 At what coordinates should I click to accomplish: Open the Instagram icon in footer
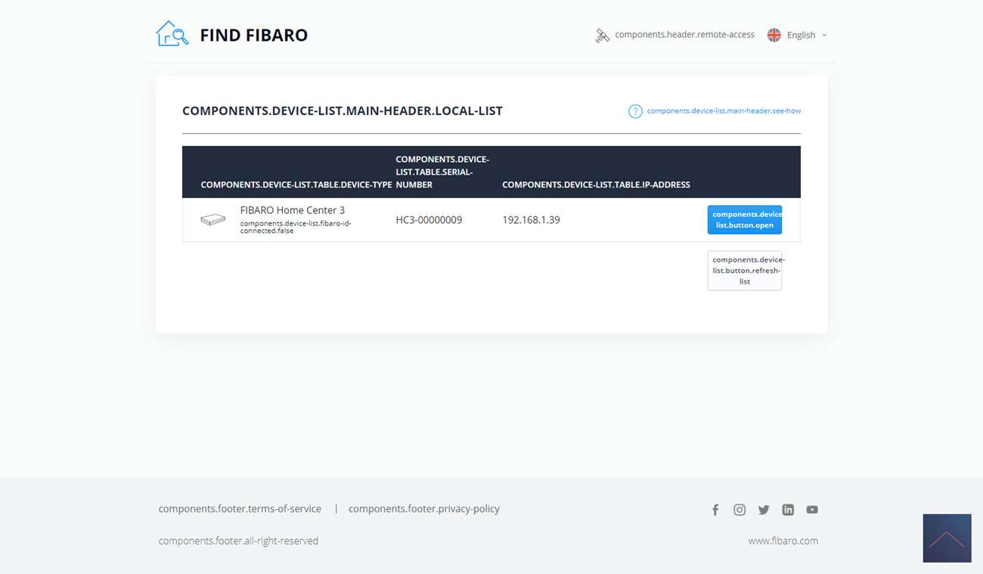[x=740, y=510]
